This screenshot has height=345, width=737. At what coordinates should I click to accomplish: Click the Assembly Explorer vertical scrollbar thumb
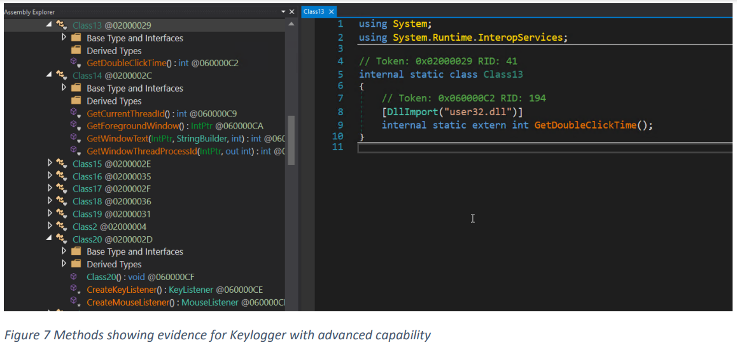tap(291, 140)
